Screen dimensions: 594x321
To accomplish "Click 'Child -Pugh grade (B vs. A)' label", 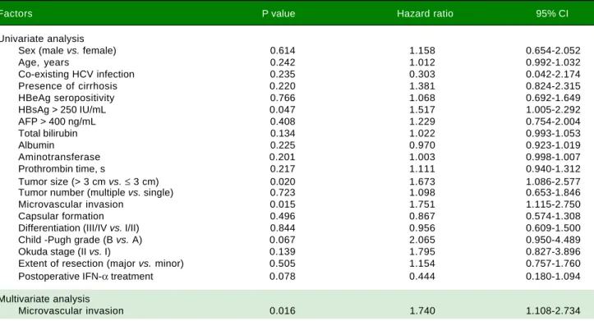I will [x=81, y=240].
